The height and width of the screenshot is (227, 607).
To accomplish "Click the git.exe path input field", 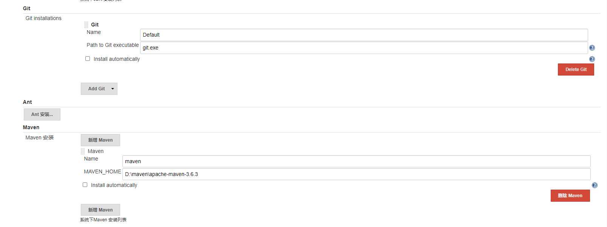I will pyautogui.click(x=364, y=48).
